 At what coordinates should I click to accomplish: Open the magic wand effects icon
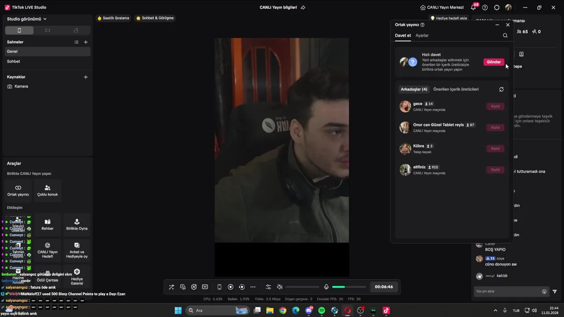(171, 287)
